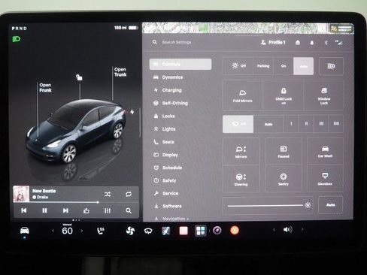Select the Controls menu item

[180, 64]
